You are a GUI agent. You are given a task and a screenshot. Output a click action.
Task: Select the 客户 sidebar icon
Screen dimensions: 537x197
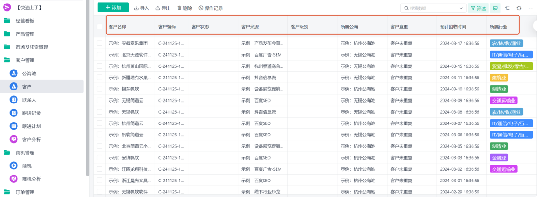point(13,86)
